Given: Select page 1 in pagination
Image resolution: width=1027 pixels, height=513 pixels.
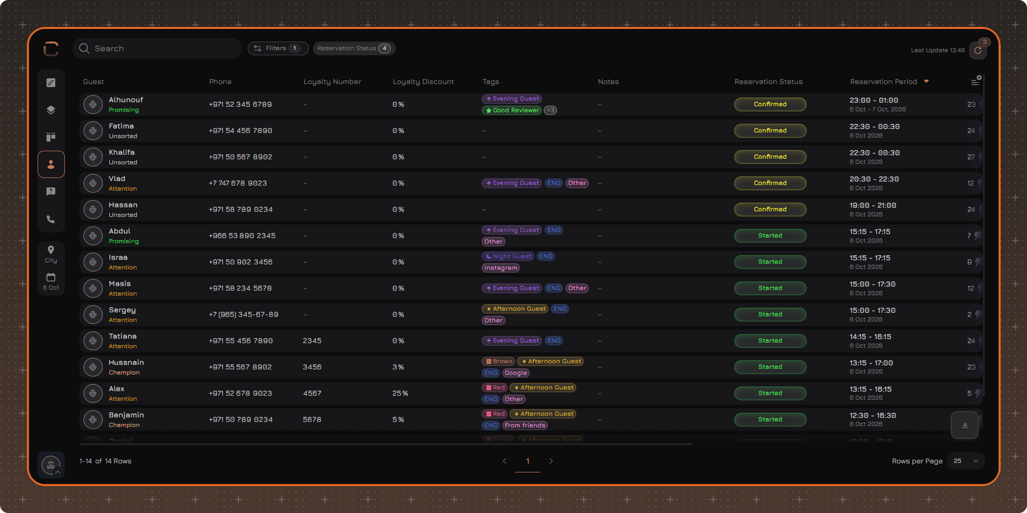Looking at the screenshot, I should [x=528, y=461].
